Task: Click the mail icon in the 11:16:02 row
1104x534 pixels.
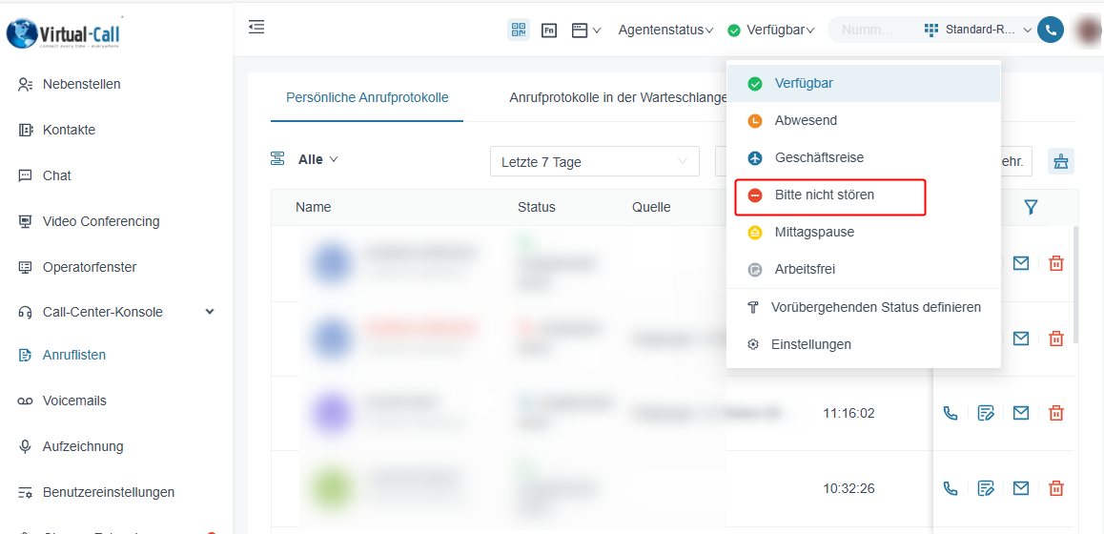Action: pos(1021,413)
